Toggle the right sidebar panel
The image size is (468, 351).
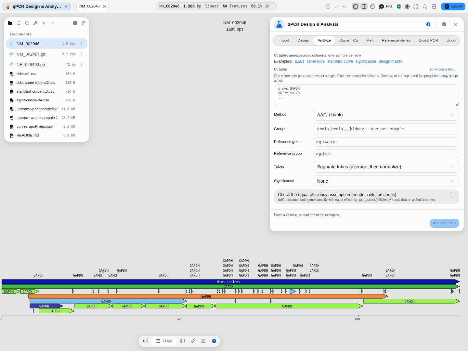click(364, 6)
